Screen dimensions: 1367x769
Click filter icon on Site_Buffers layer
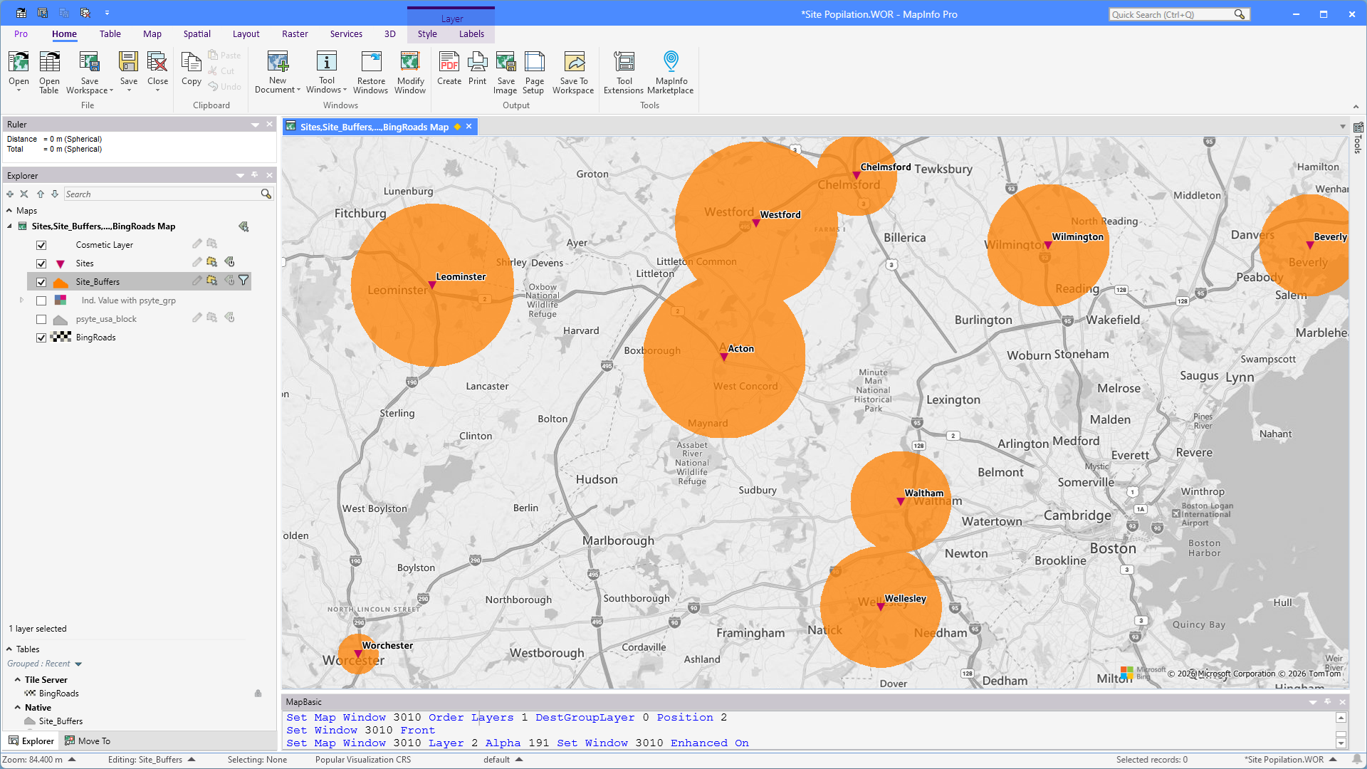tap(243, 281)
